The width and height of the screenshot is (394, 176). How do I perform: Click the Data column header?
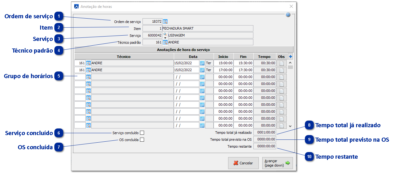point(193,57)
